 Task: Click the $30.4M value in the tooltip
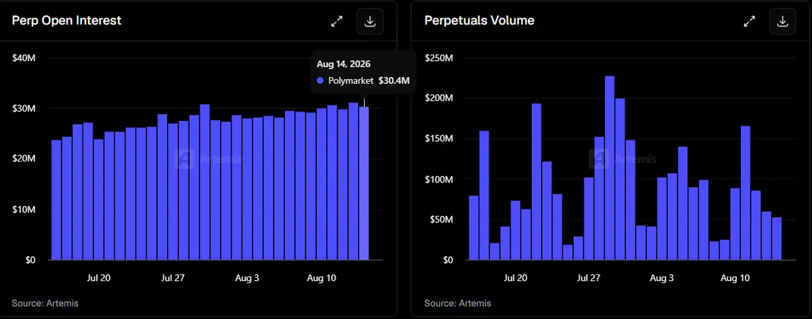[394, 81]
